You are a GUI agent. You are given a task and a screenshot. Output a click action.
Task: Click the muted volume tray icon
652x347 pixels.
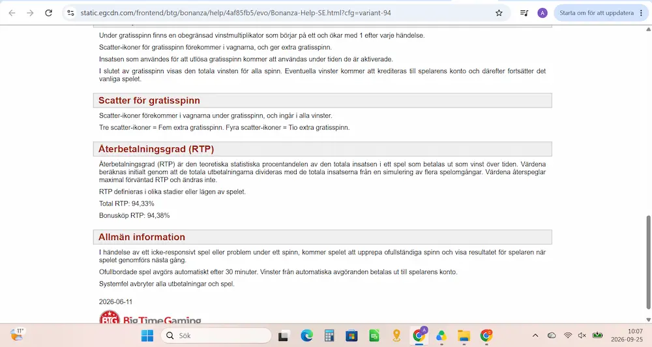pyautogui.click(x=582, y=335)
